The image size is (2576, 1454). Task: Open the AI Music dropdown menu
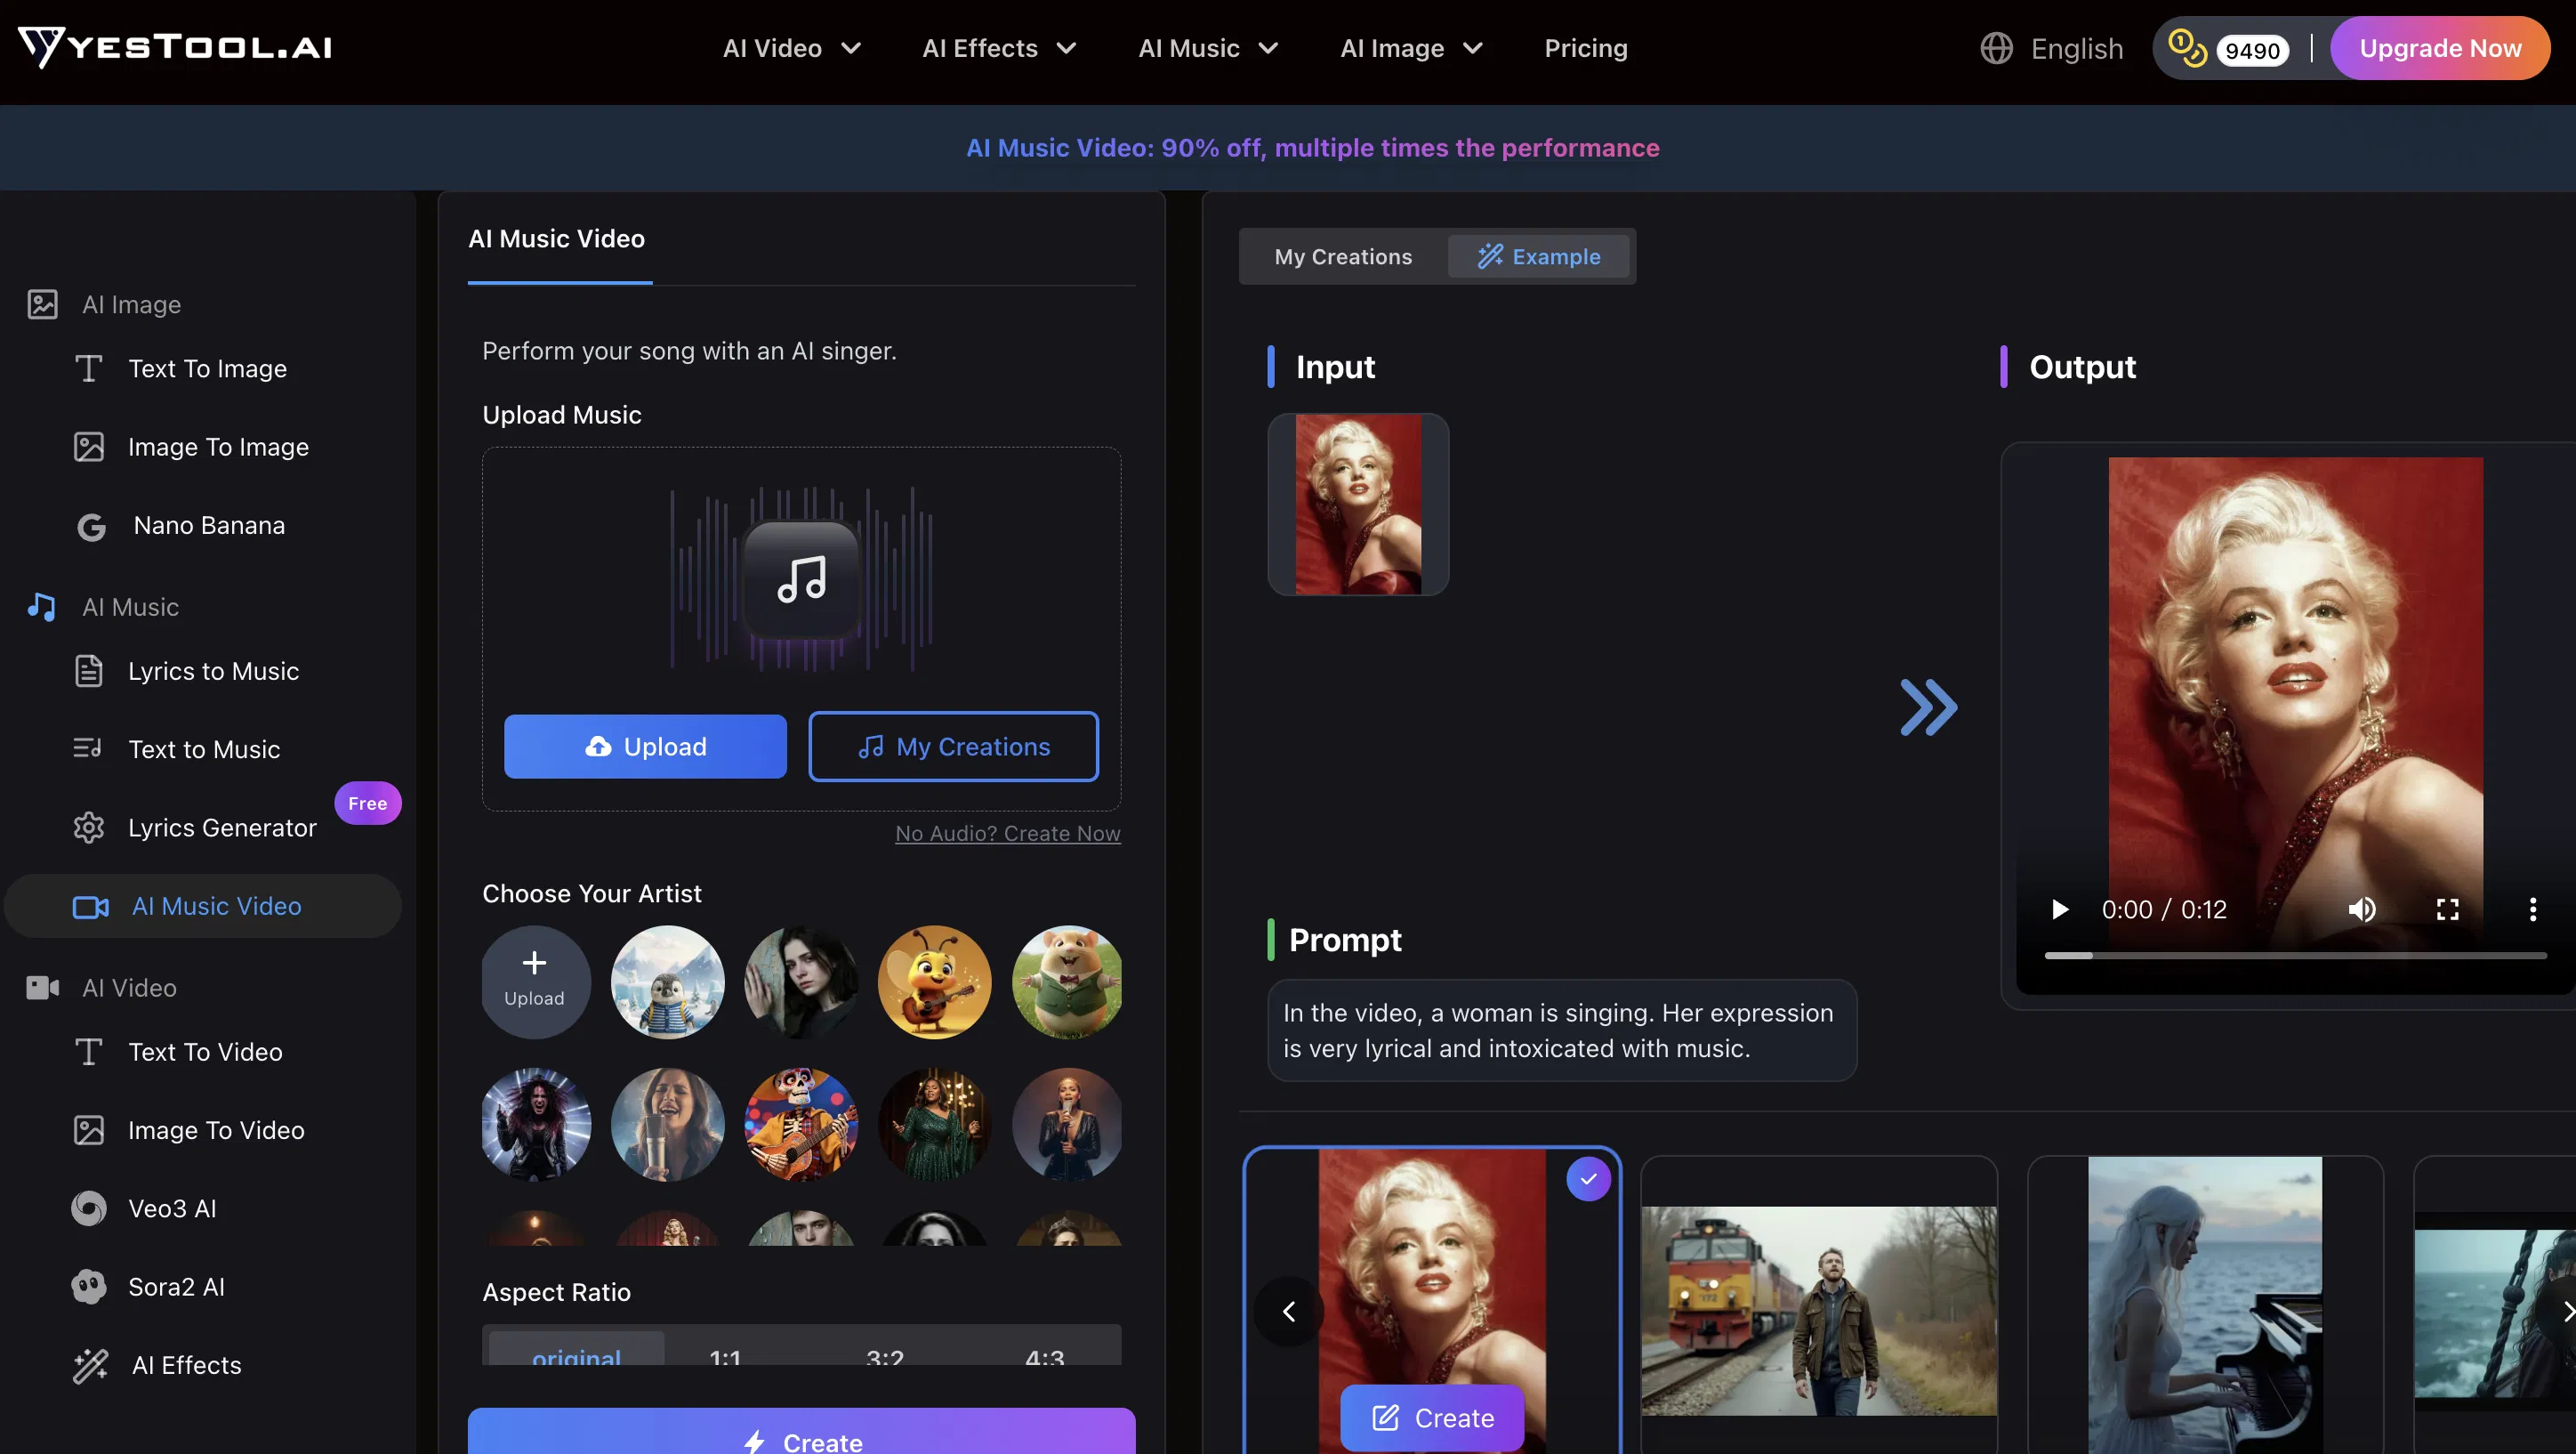[x=1207, y=48]
